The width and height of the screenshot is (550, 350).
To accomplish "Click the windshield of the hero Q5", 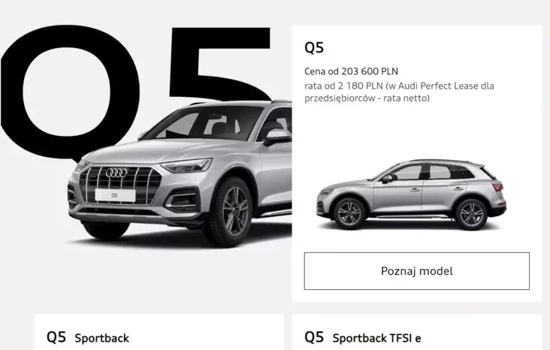I will (204, 123).
